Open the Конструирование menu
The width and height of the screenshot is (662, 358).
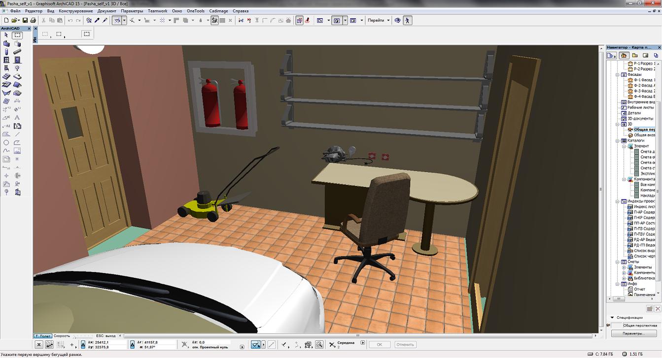75,11
